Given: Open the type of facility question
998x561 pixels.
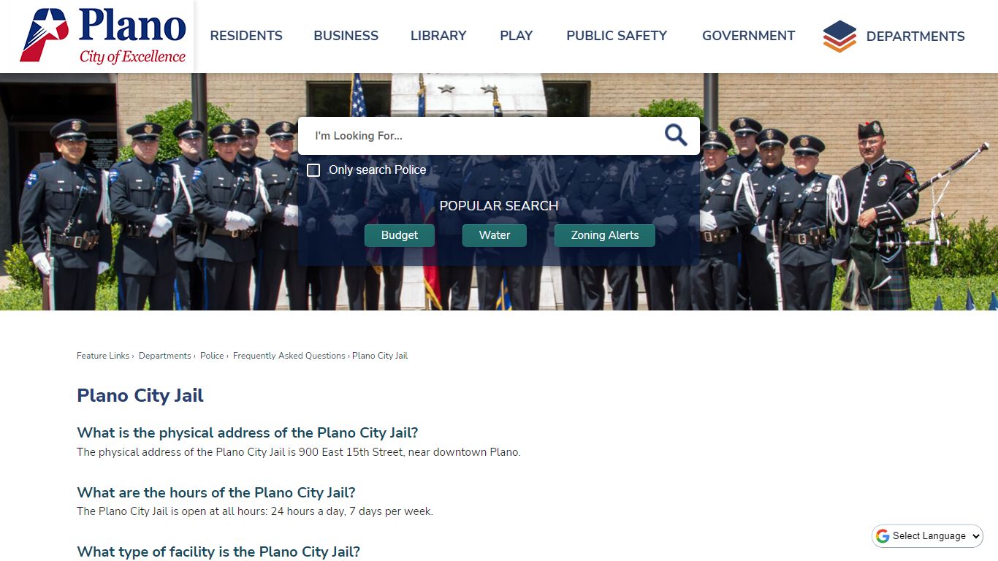Looking at the screenshot, I should pos(218,552).
